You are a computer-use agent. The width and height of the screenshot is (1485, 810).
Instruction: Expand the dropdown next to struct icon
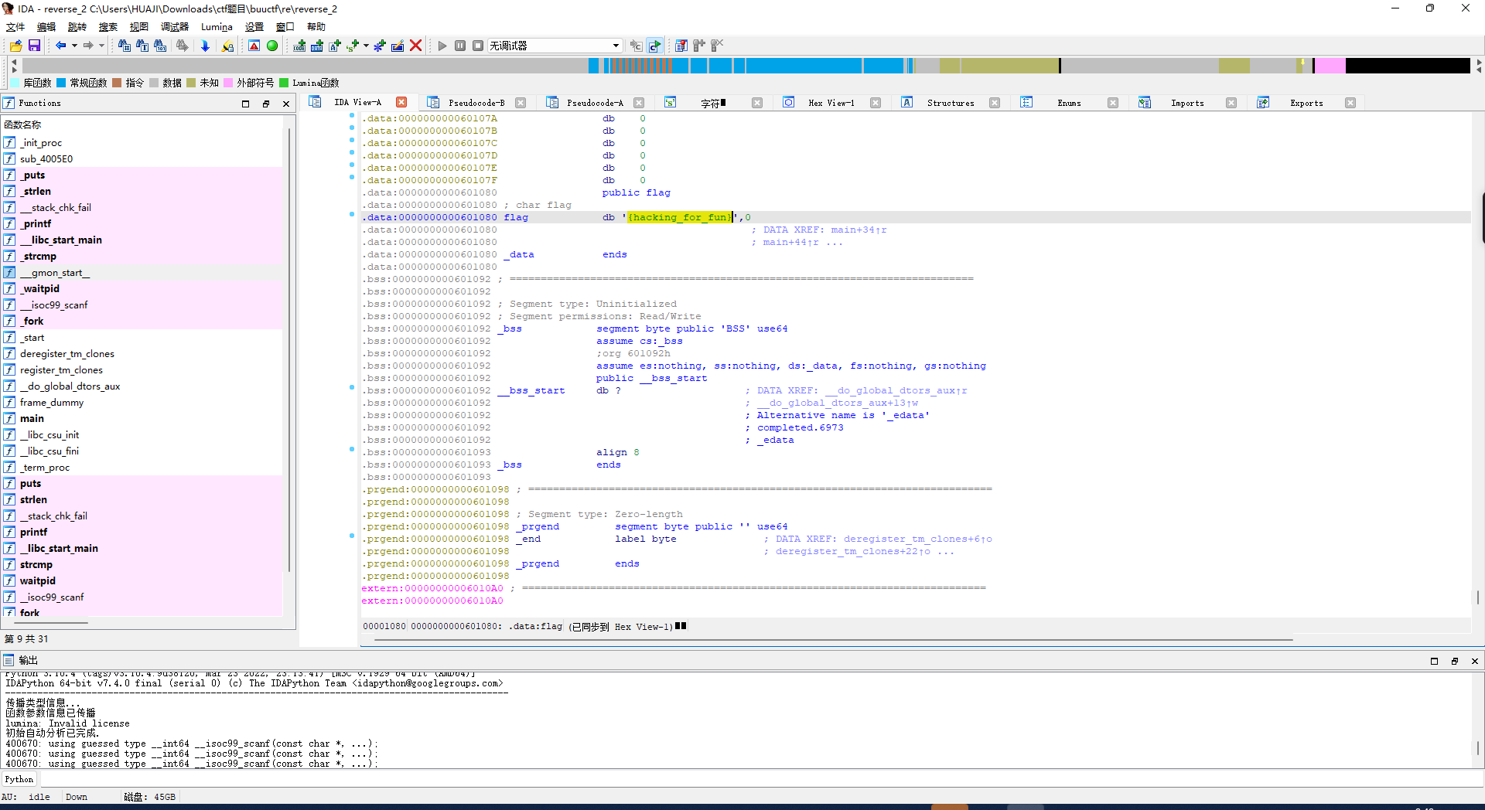pyautogui.click(x=366, y=46)
